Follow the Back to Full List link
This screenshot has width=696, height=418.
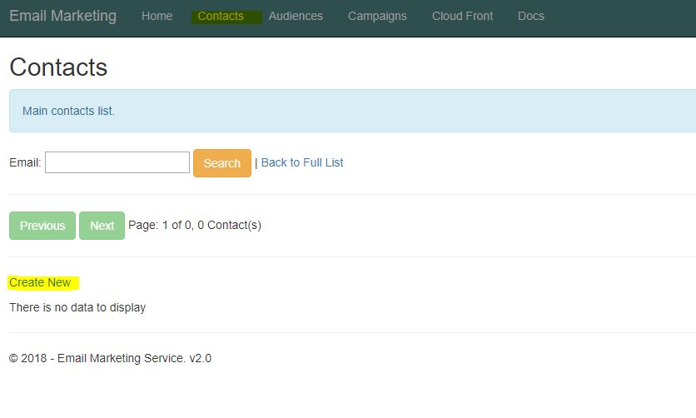(302, 162)
